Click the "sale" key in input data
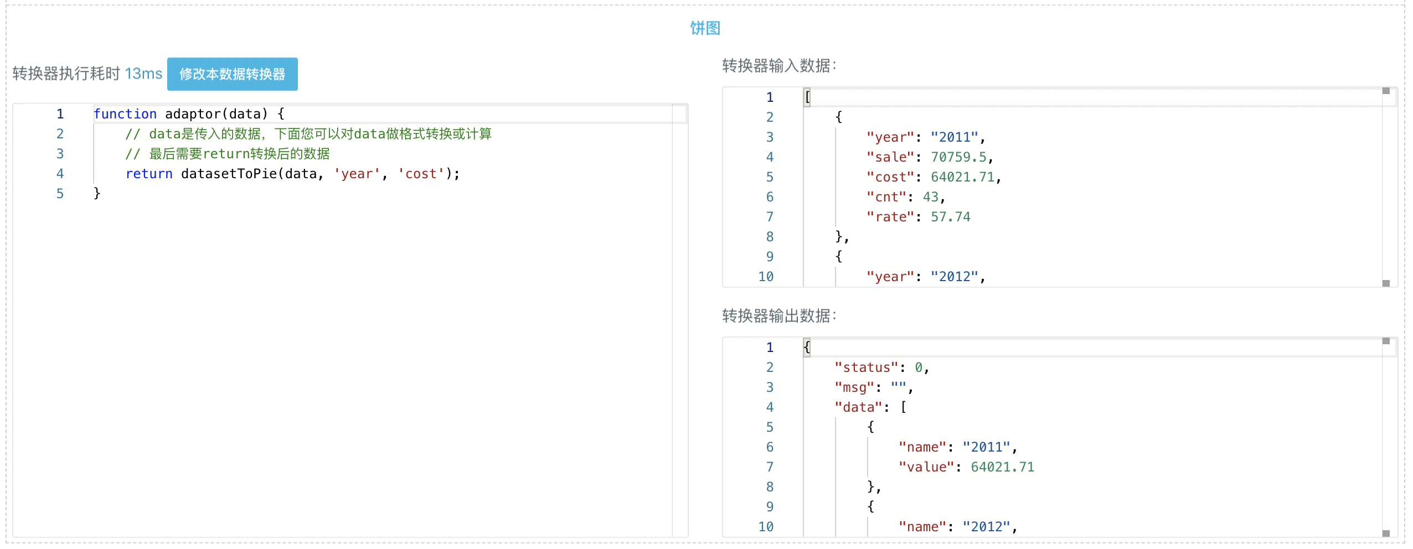 (890, 157)
